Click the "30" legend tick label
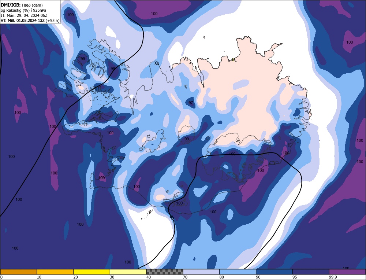366x280 pixels. point(112,277)
